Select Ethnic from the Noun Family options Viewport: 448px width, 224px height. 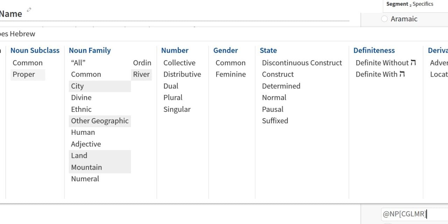tap(81, 109)
